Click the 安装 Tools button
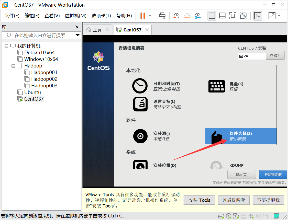288x220 pixels. pyautogui.click(x=199, y=200)
